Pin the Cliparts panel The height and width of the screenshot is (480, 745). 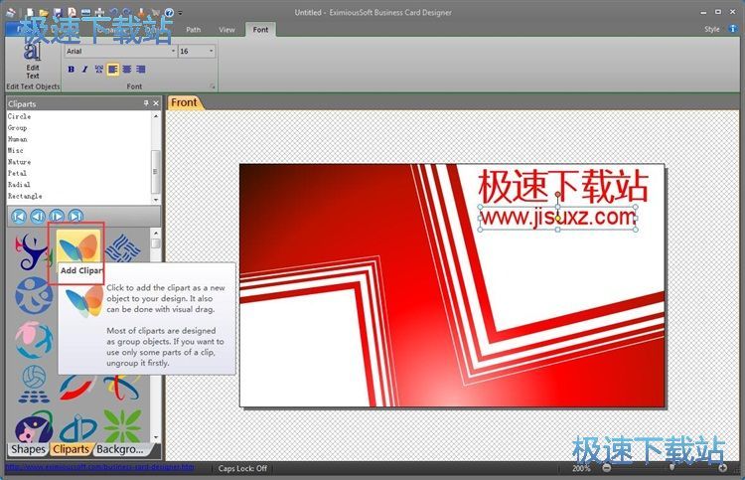click(146, 103)
